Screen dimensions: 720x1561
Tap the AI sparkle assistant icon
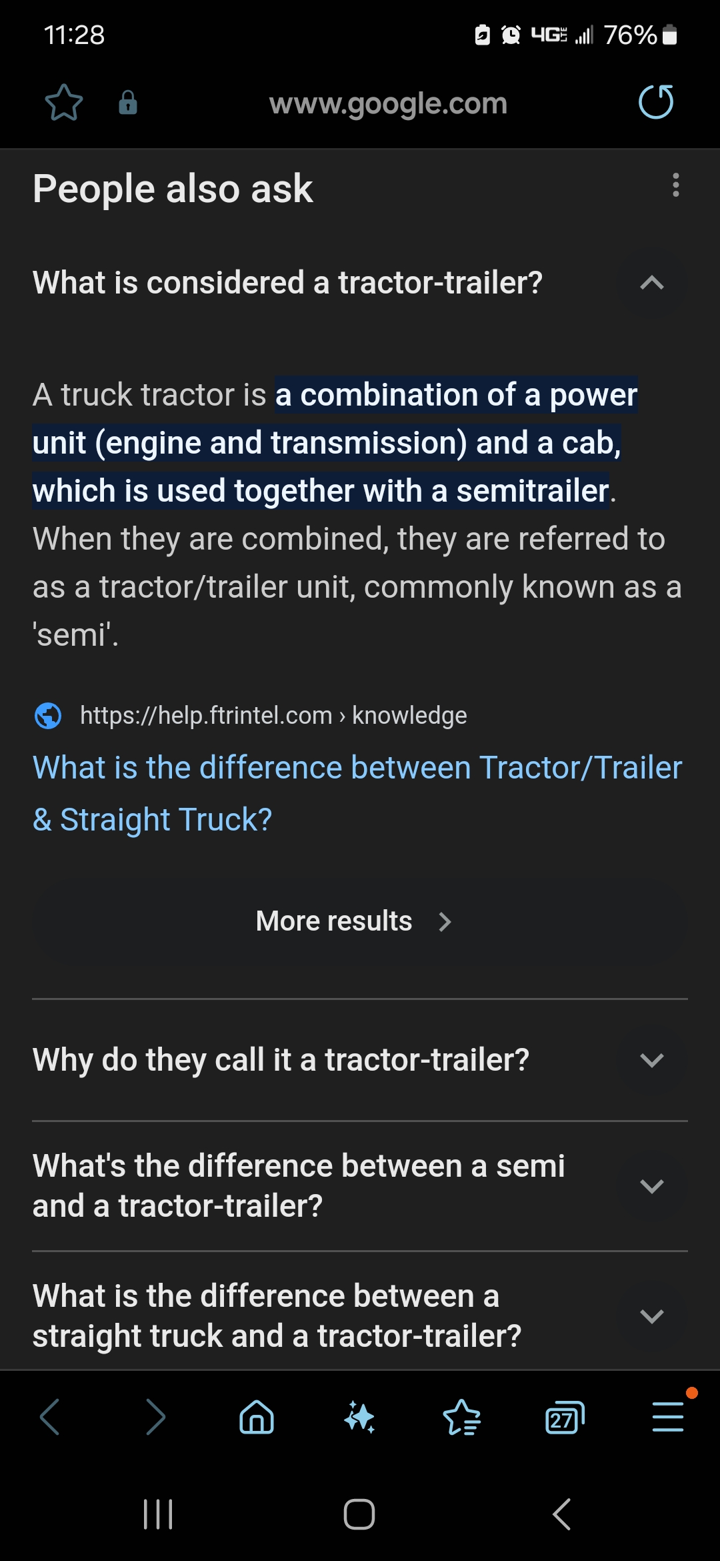pos(359,1417)
